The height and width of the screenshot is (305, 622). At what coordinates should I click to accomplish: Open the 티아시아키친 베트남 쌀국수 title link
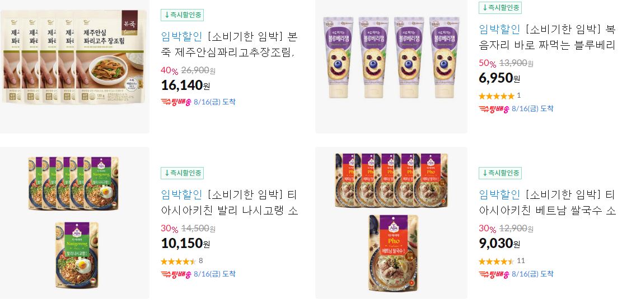pyautogui.click(x=548, y=202)
